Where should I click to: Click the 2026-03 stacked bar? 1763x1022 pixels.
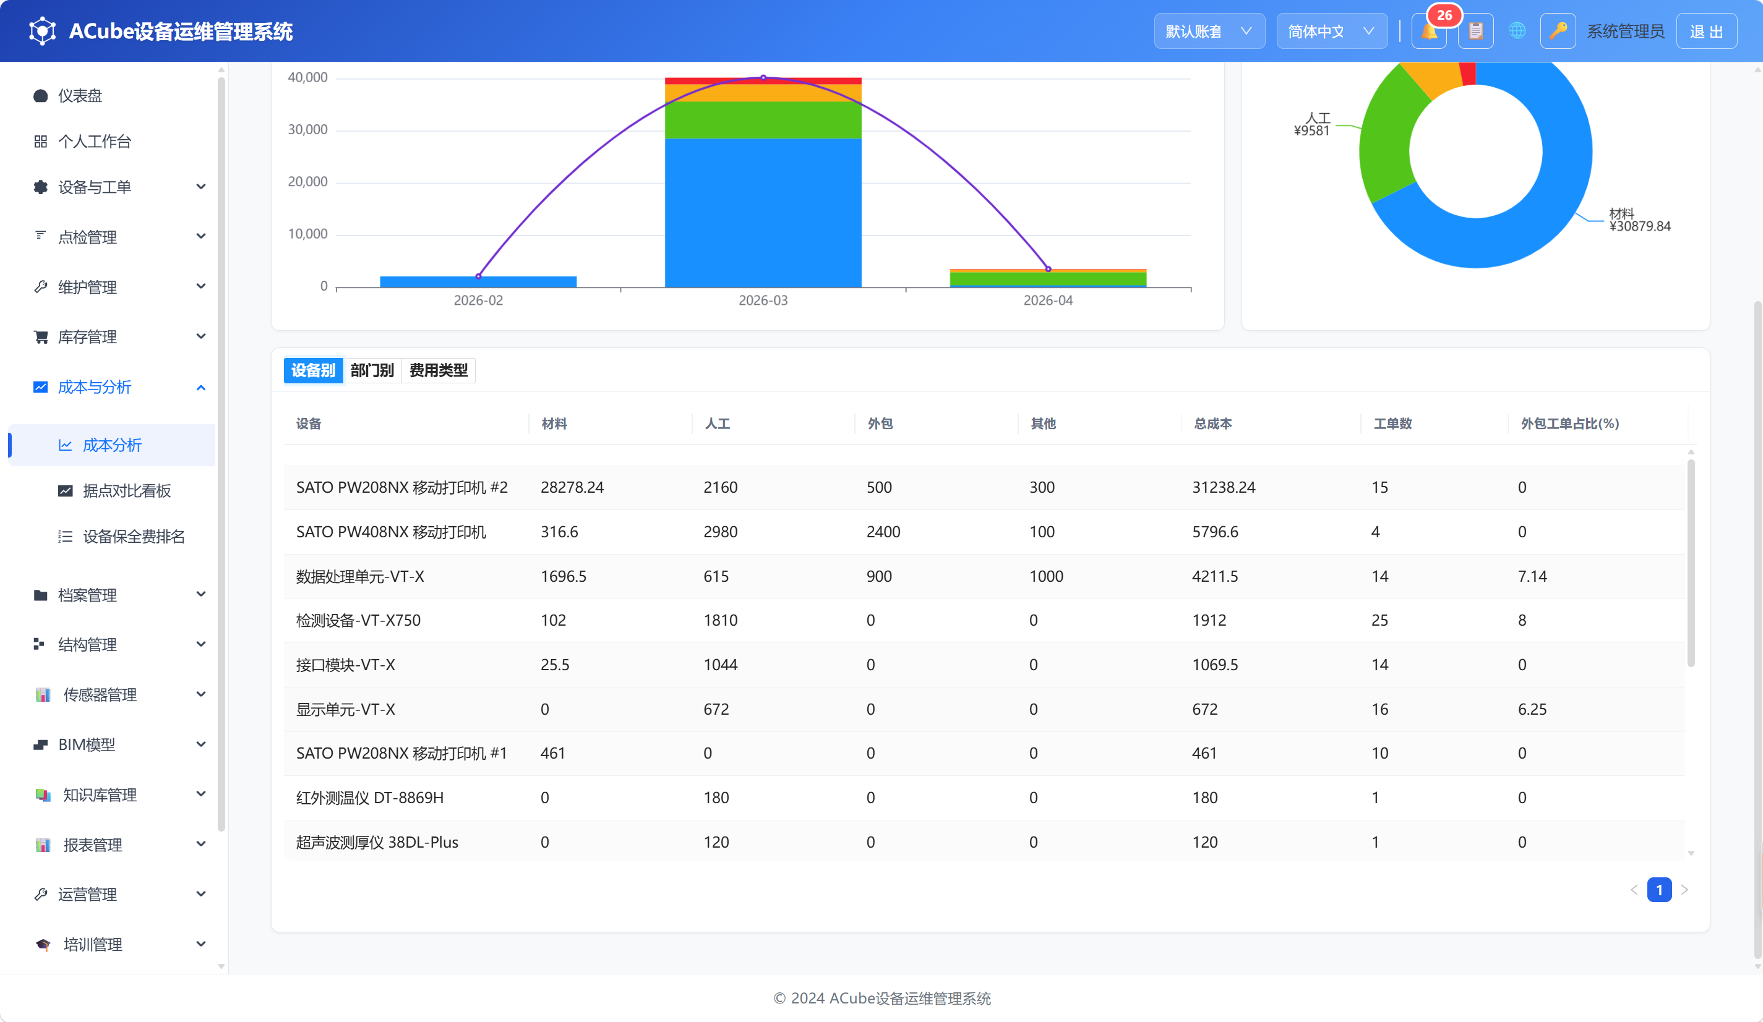point(763,182)
